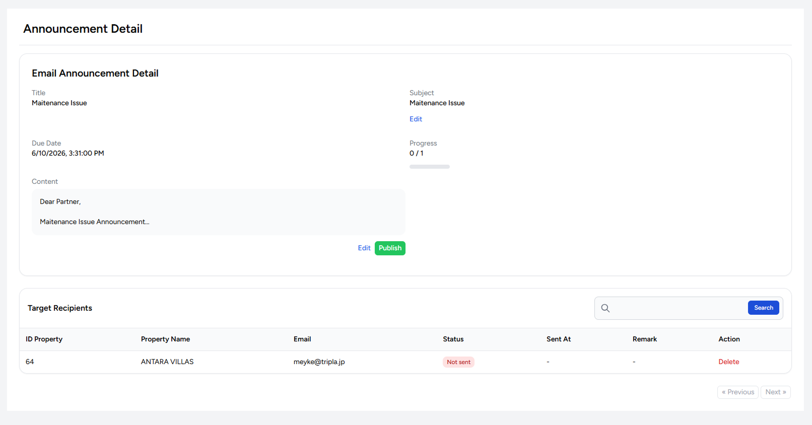Image resolution: width=812 pixels, height=425 pixels.
Task: Click the 'Email Announcement Detail' heading
Action: 95,74
